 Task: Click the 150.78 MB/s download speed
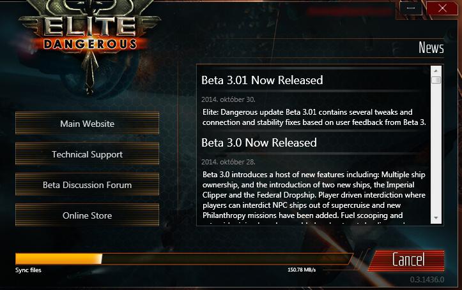pyautogui.click(x=302, y=270)
